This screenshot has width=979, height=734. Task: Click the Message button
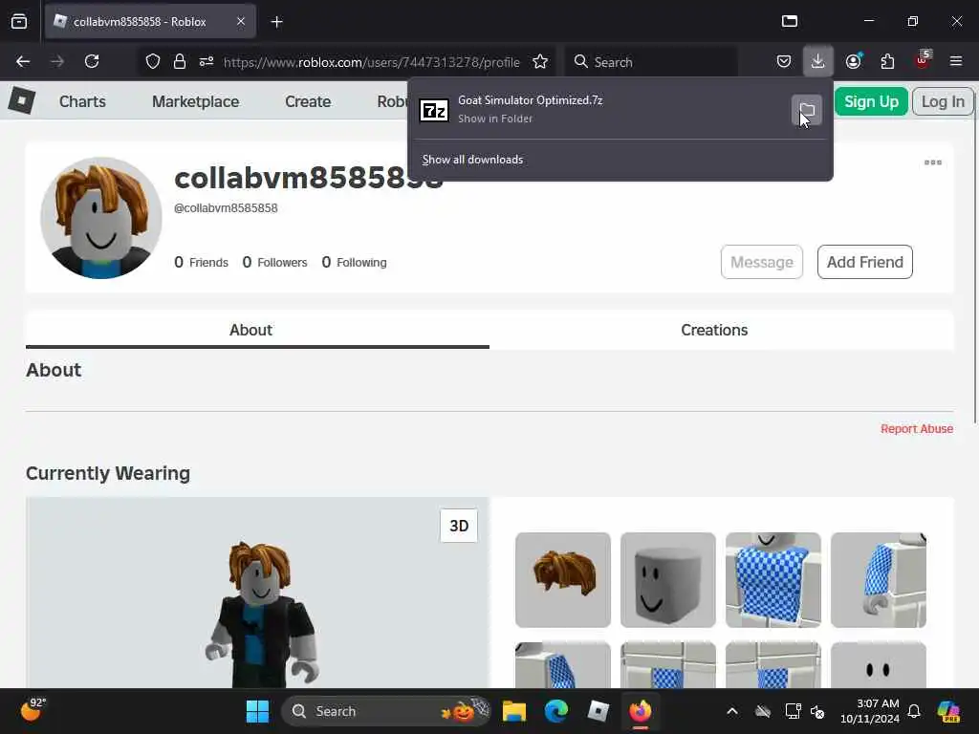[762, 262]
